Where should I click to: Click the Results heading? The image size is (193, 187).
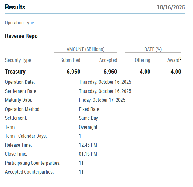(x=15, y=7)
